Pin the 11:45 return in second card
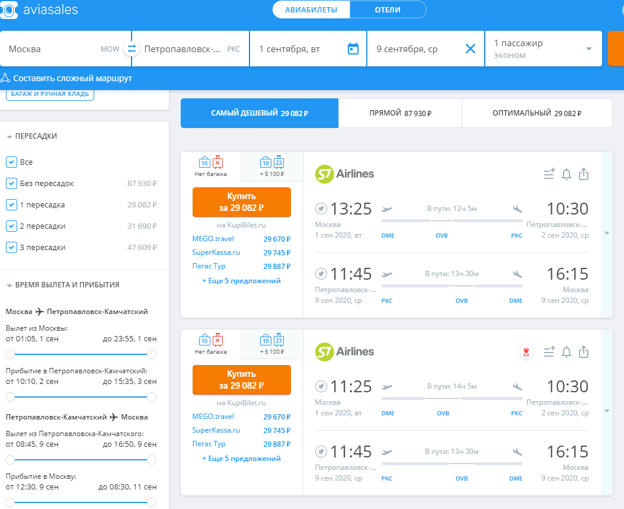This screenshot has width=624, height=509. coord(321,452)
